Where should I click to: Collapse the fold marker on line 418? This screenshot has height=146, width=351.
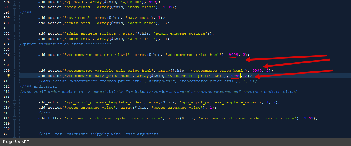pos(14,118)
